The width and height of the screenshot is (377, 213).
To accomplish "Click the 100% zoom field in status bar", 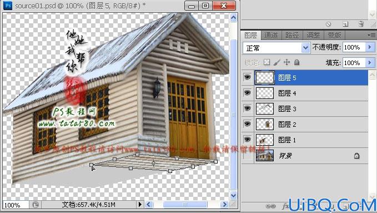I will tap(16, 205).
